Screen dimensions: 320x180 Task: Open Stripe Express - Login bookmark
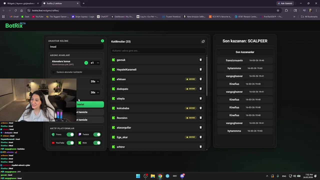83,17
